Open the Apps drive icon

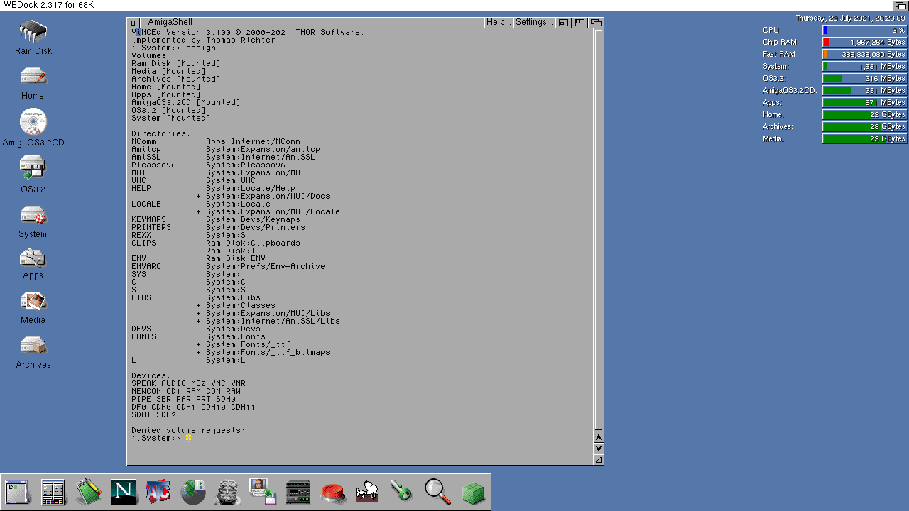[33, 257]
